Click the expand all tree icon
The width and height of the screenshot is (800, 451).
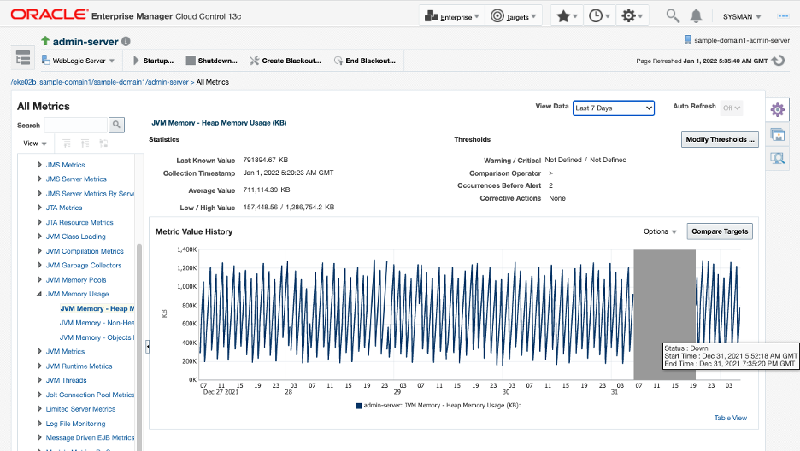pos(67,143)
